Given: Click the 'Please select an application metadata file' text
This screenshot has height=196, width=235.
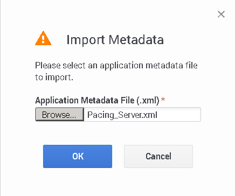Looking at the screenshot, I should pyautogui.click(x=116, y=65).
